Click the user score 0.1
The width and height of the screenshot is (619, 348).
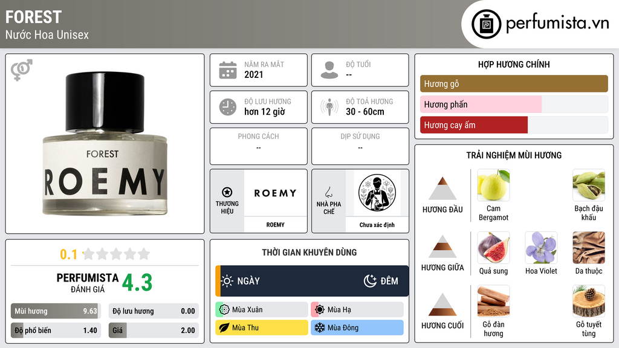tap(69, 254)
